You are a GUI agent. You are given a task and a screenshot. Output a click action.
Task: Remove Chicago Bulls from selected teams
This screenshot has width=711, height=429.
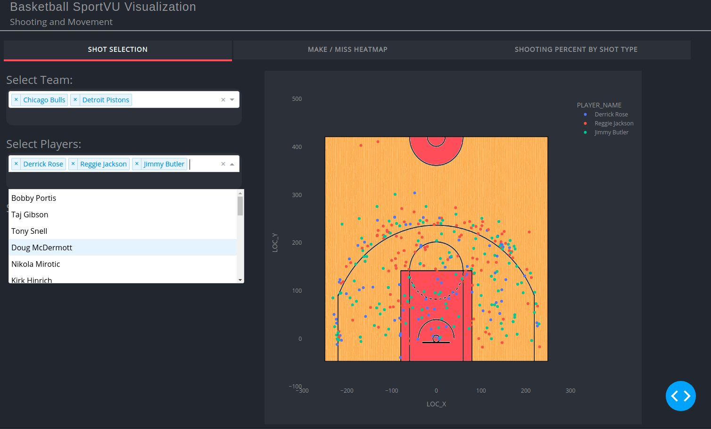click(x=16, y=99)
